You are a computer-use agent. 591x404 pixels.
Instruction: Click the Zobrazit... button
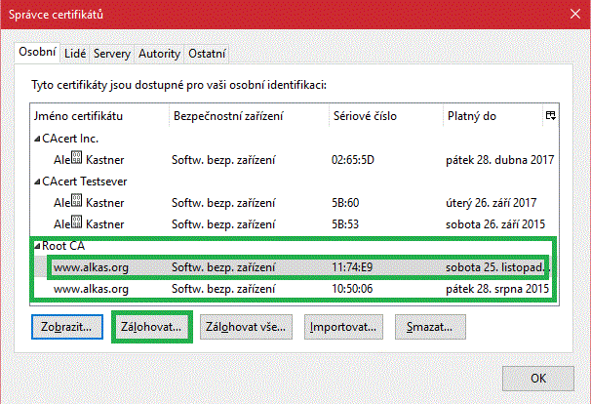67,327
